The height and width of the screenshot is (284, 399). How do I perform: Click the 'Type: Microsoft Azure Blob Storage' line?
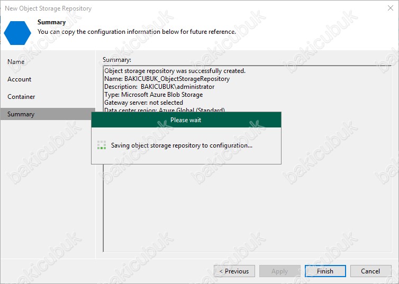[153, 95]
